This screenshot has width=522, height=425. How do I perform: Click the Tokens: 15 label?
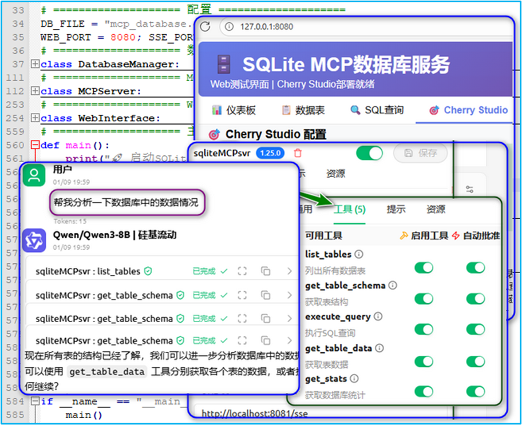tap(70, 221)
